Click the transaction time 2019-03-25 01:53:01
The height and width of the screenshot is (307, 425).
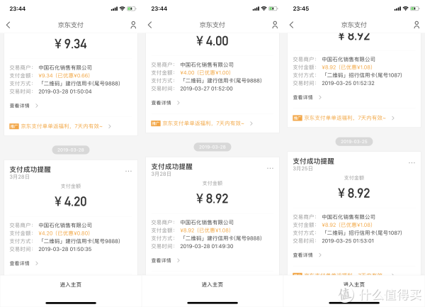(348, 241)
